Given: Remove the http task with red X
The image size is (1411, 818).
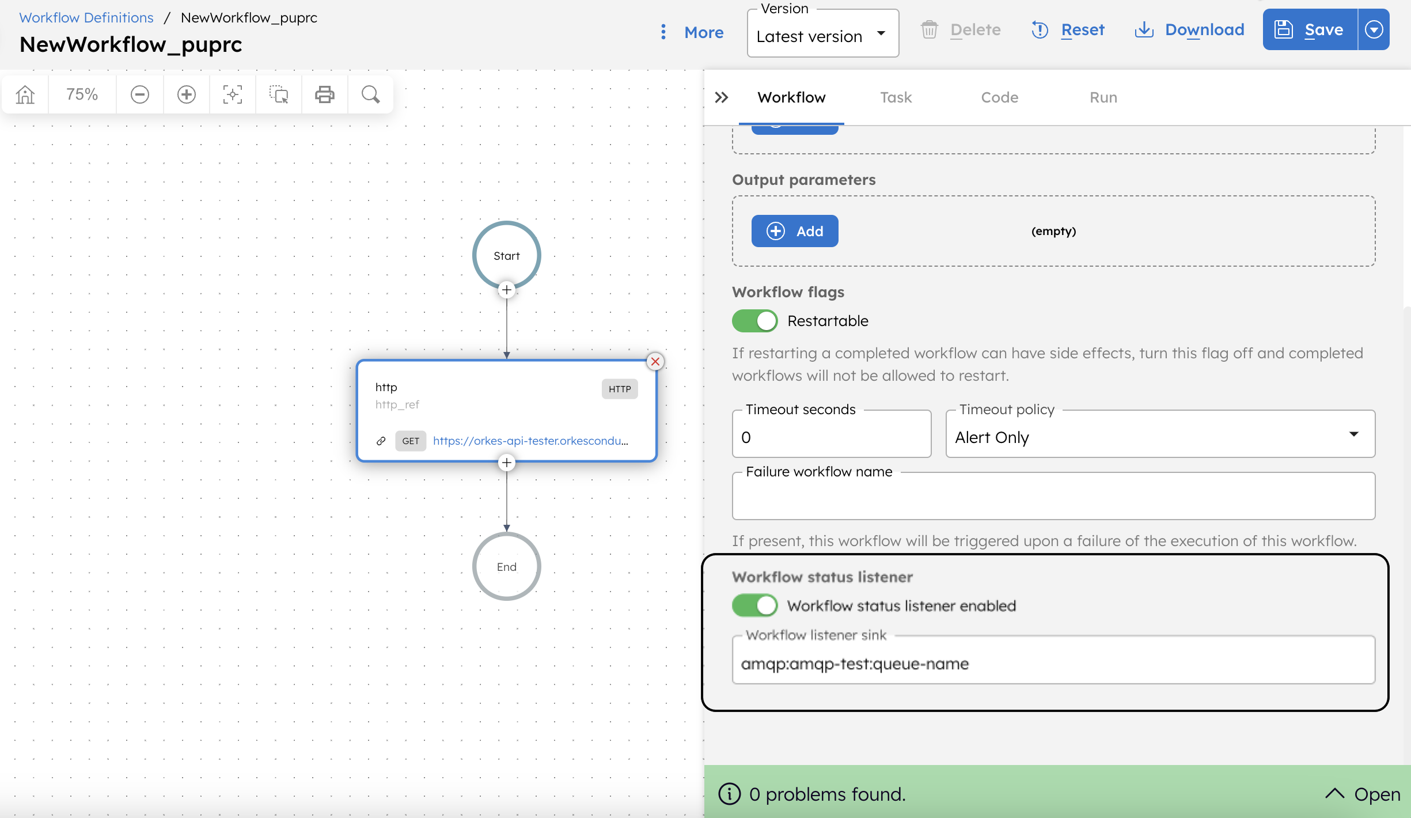Looking at the screenshot, I should tap(655, 361).
